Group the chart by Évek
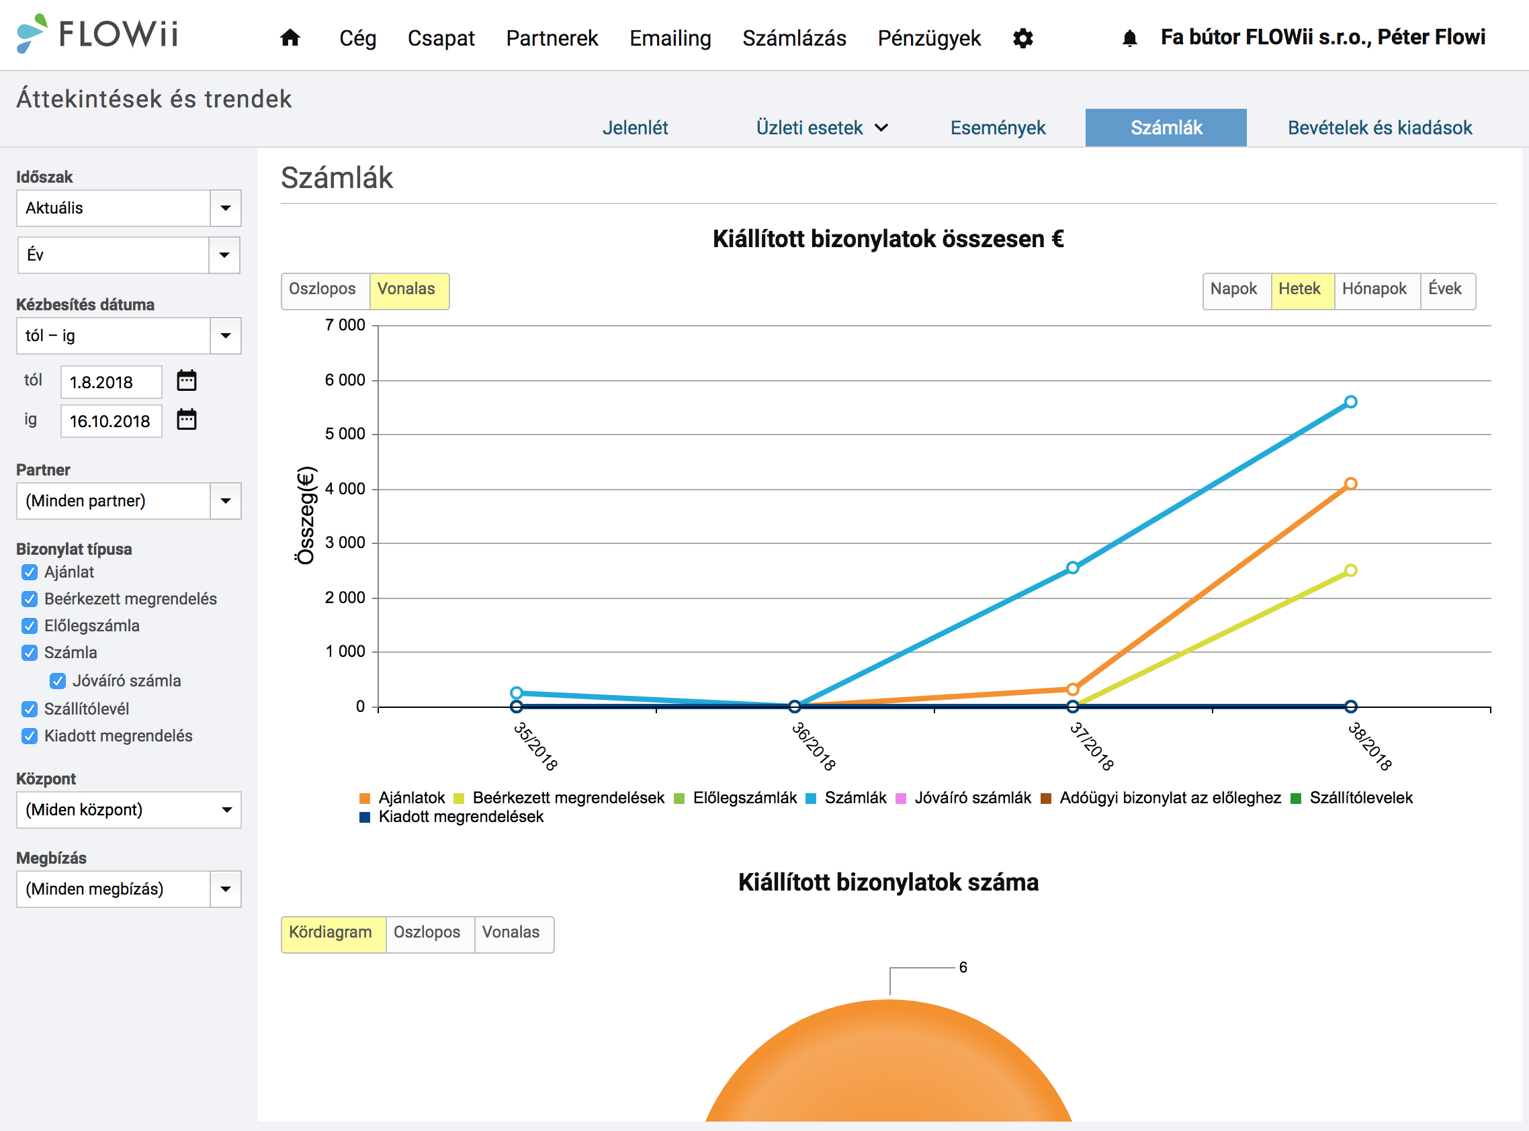 [1448, 291]
